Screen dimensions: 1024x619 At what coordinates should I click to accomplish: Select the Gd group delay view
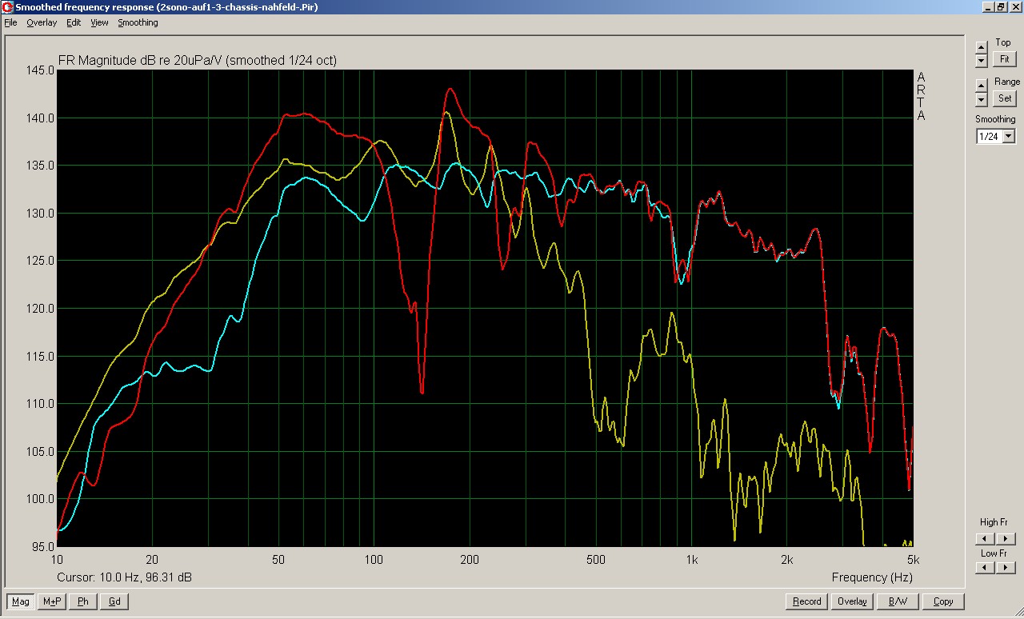(x=114, y=601)
